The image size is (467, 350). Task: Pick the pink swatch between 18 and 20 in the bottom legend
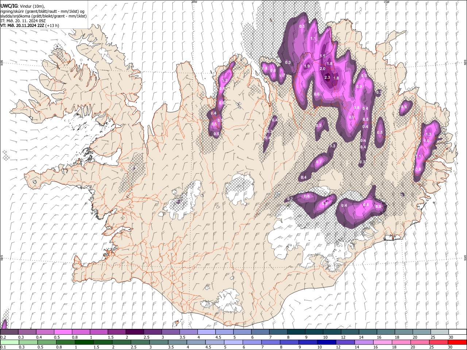(x=401, y=342)
